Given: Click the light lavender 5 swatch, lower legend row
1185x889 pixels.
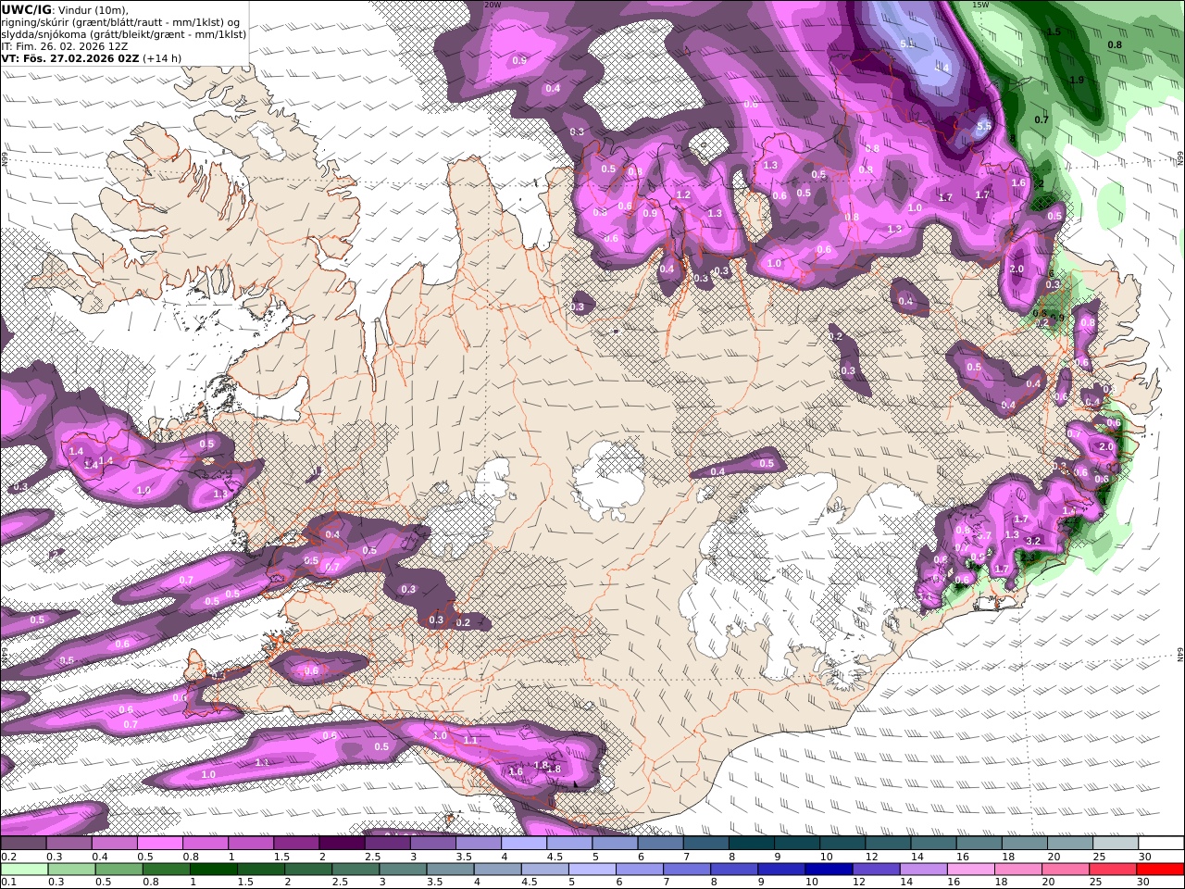Looking at the screenshot, I should click(x=592, y=869).
